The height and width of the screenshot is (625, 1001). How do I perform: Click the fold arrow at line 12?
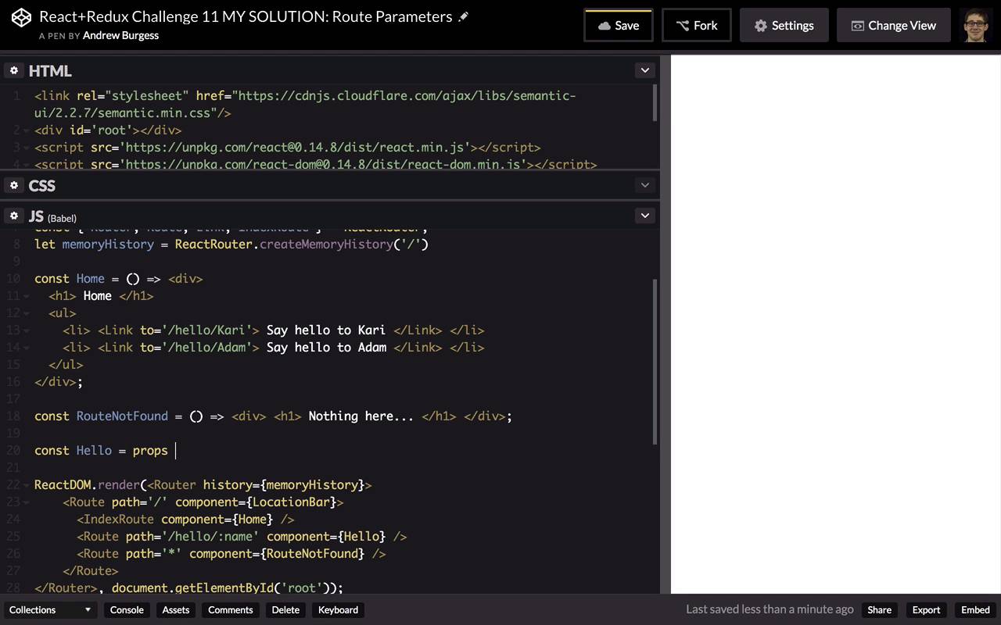coord(28,313)
